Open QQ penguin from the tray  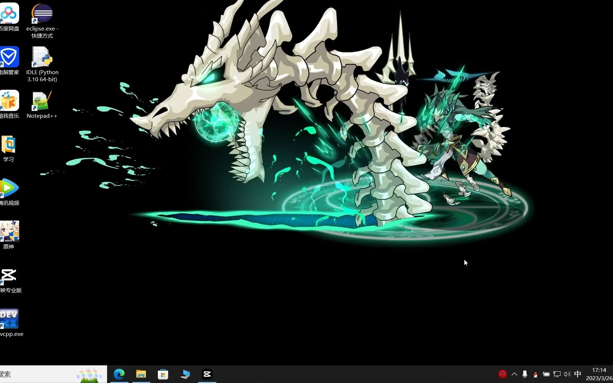(536, 374)
